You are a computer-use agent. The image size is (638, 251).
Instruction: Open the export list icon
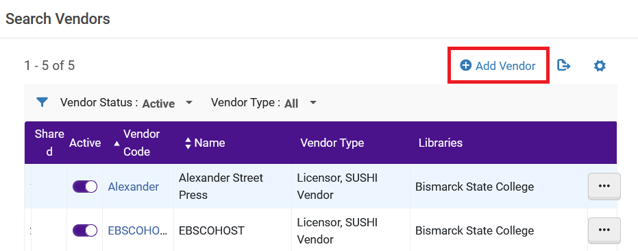pos(563,65)
